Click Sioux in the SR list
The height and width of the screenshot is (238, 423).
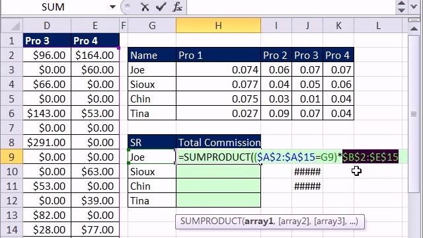[x=152, y=171]
